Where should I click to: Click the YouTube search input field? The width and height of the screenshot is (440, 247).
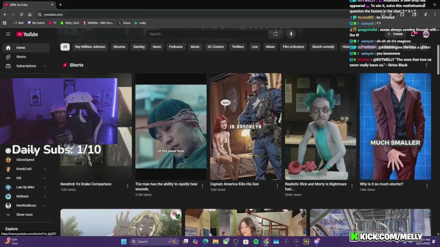207,34
